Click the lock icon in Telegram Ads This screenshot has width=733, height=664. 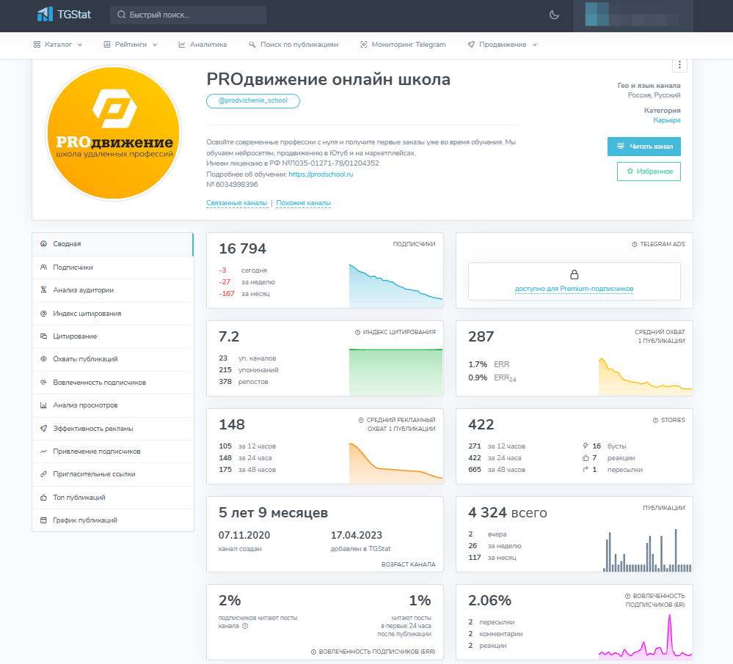tap(574, 275)
